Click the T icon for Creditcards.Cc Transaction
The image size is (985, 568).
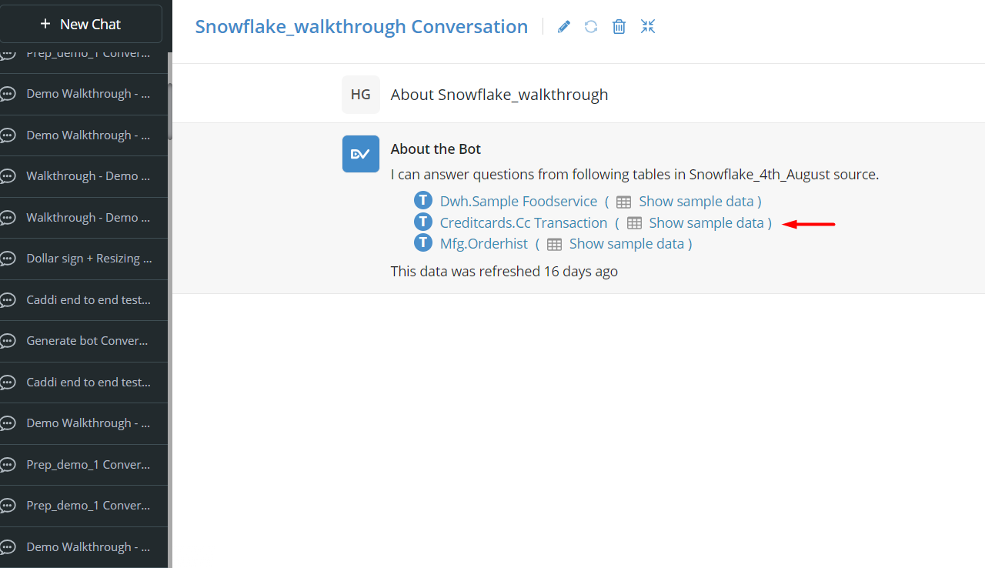click(x=423, y=222)
